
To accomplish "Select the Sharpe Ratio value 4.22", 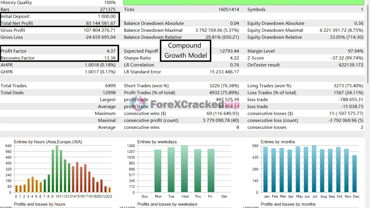I will (234, 58).
